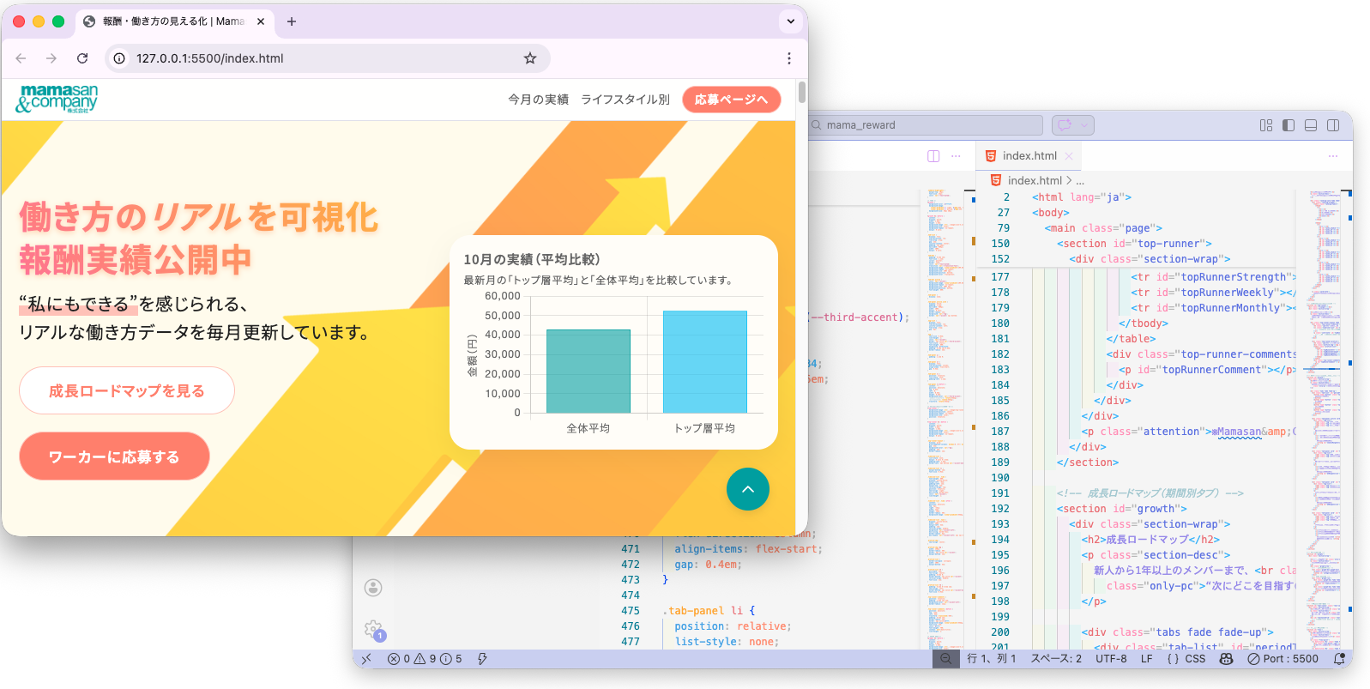Viewport: 1370px width, 689px height.
Task: Reload the browser page
Action: point(82,58)
